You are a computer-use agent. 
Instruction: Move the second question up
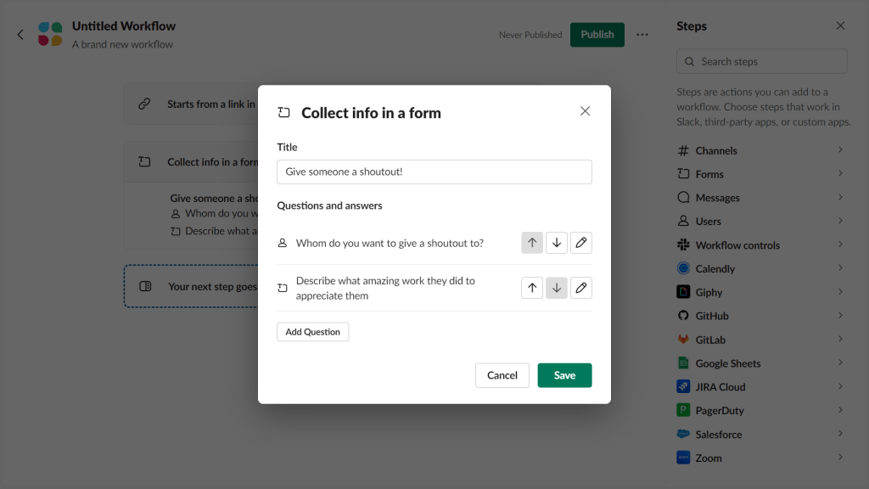532,288
